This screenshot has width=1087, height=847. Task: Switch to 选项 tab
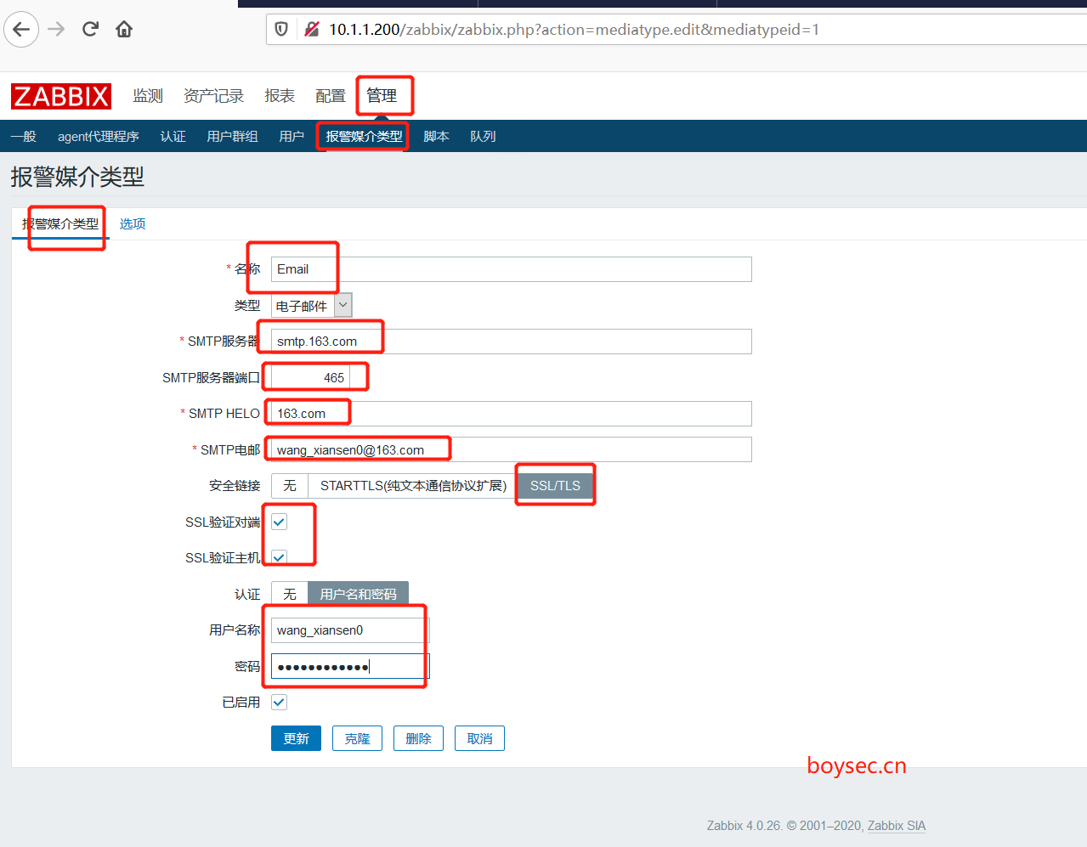133,223
